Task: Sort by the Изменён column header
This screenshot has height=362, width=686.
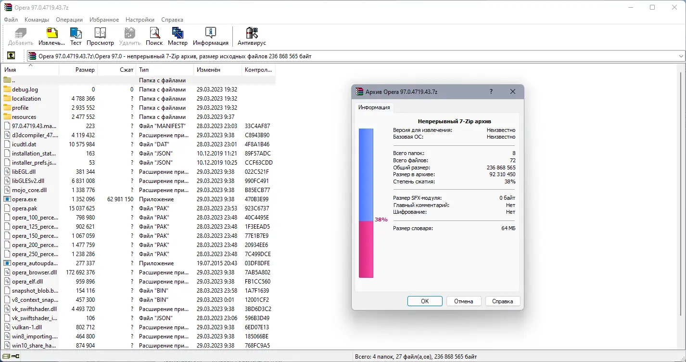Action: [218, 70]
